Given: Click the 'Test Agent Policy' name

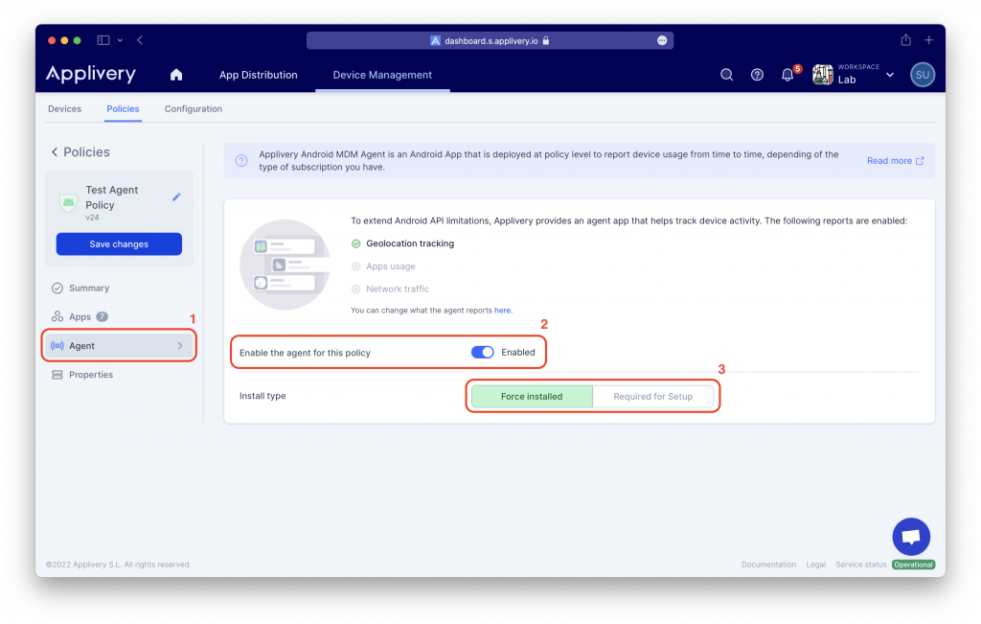Looking at the screenshot, I should click(112, 197).
